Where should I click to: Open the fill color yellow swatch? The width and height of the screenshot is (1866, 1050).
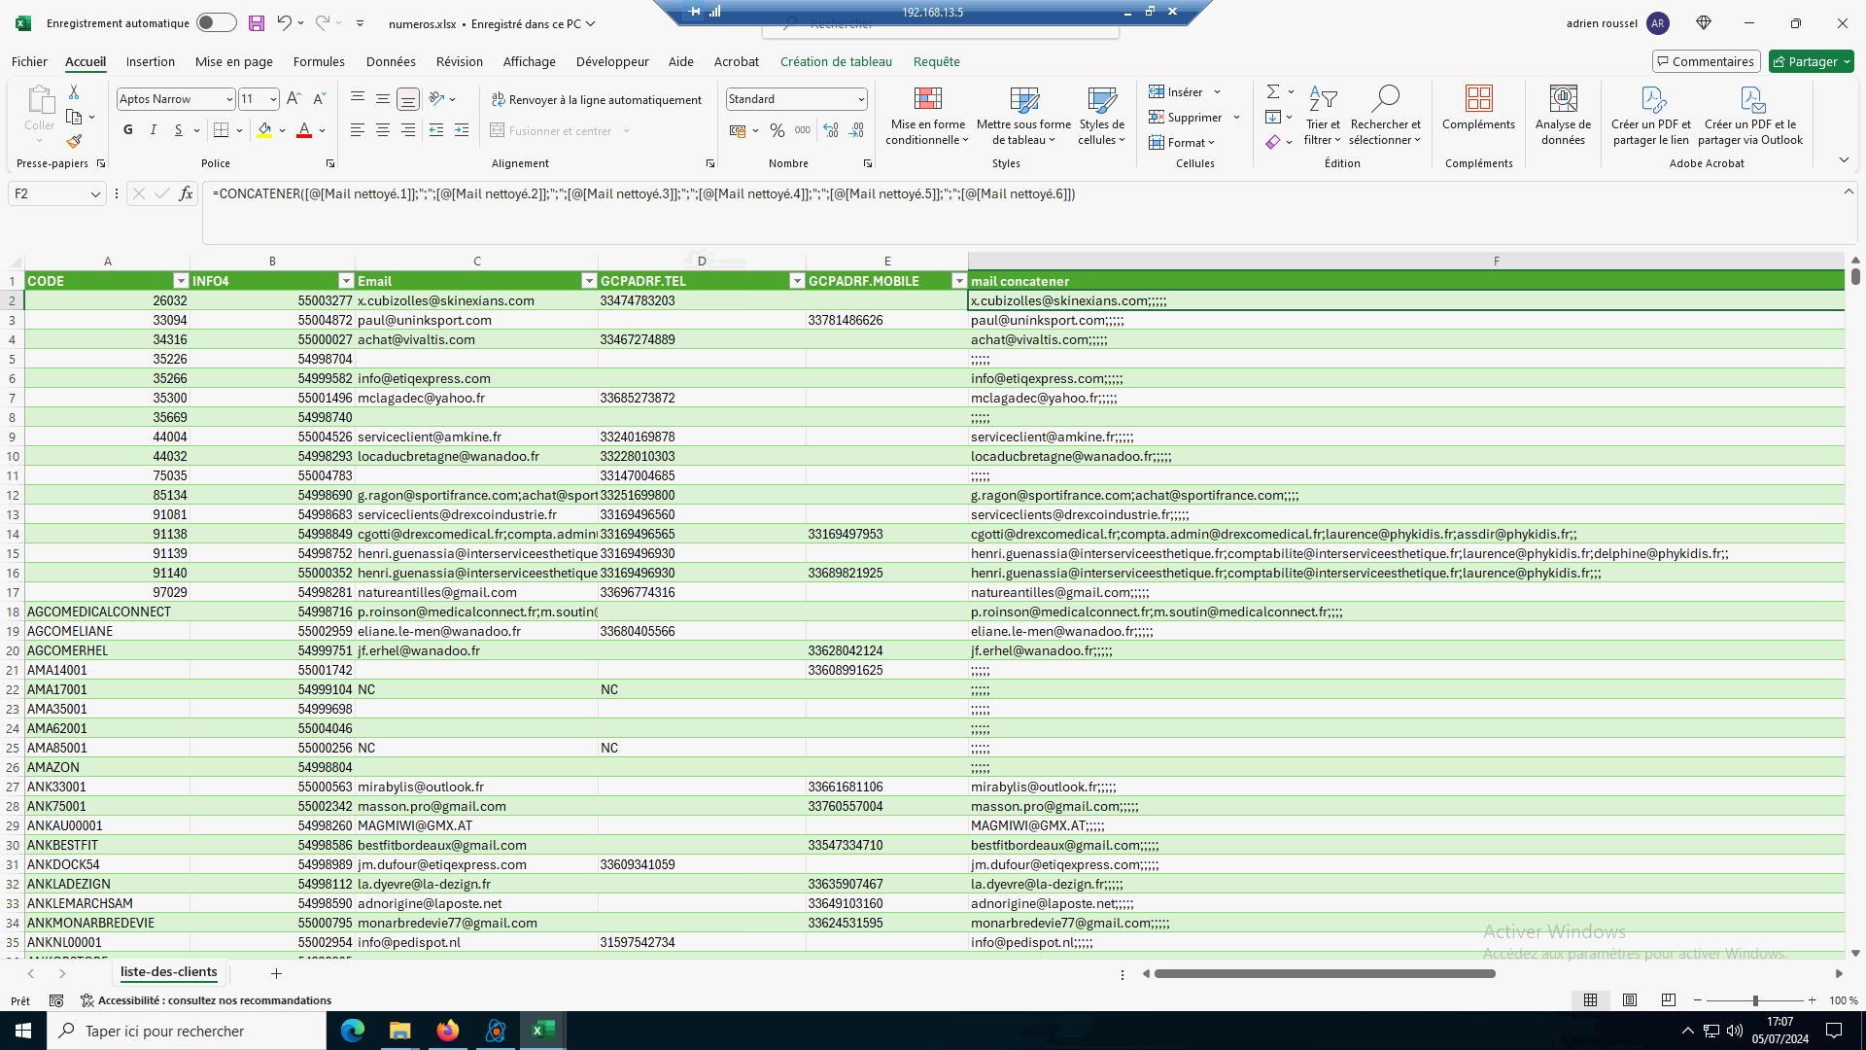pyautogui.click(x=264, y=130)
